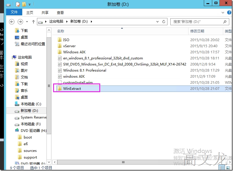Select the customInstall.wim file

coord(78,82)
